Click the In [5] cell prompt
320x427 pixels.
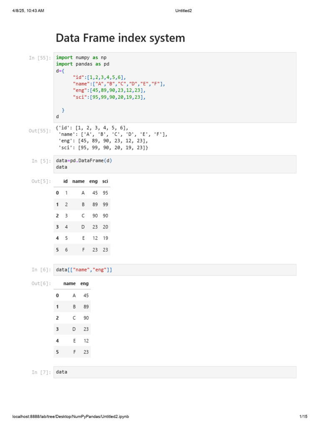pyautogui.click(x=42, y=161)
